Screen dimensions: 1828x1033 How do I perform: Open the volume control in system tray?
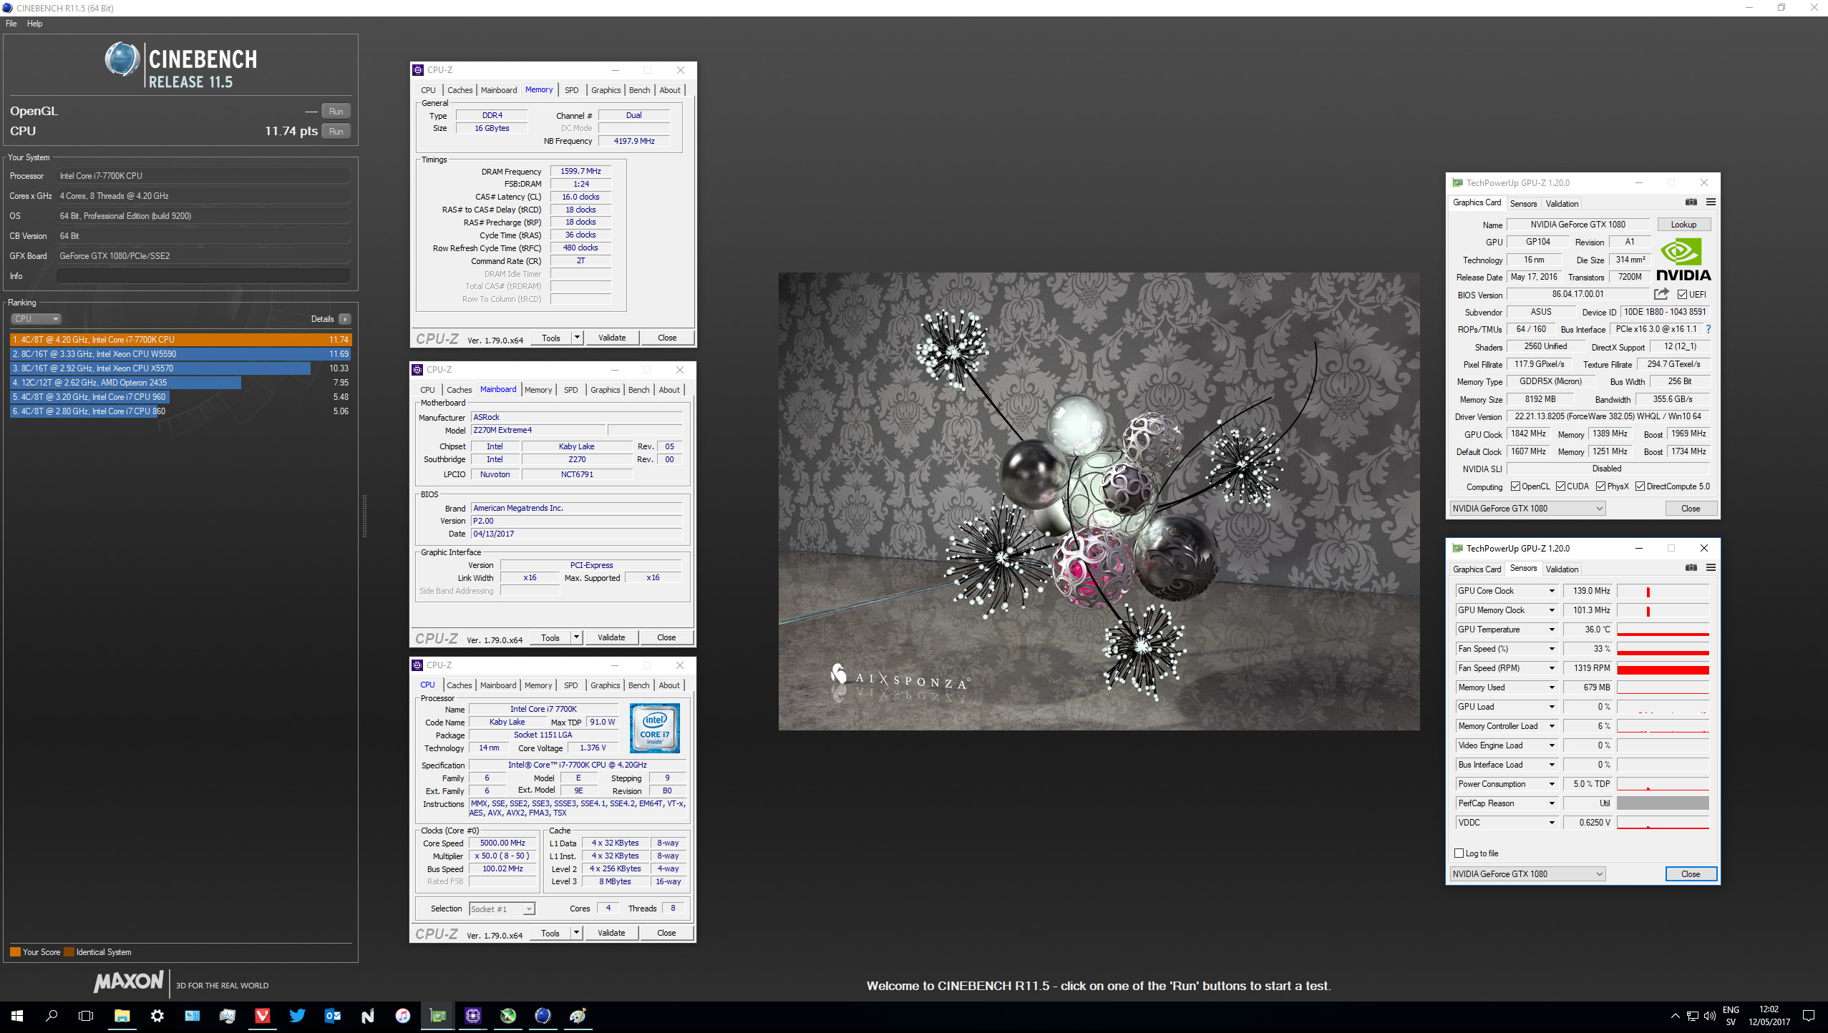(x=1710, y=1016)
